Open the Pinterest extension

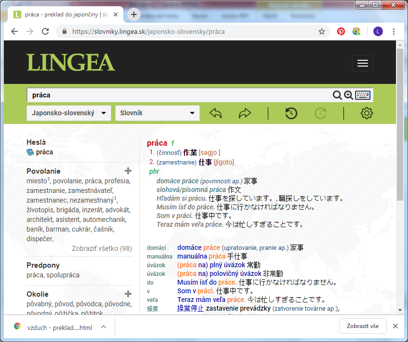(x=341, y=31)
